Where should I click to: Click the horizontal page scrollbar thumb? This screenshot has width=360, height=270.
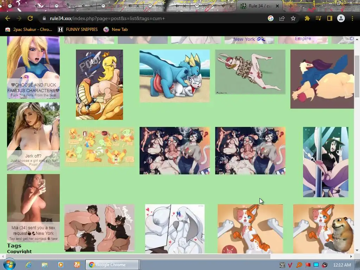pos(137,256)
